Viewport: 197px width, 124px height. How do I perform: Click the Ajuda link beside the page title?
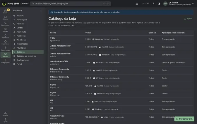pos(188,19)
